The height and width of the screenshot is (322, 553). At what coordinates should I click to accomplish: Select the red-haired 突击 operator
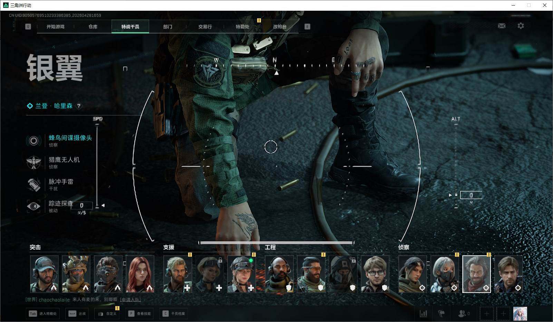click(x=140, y=274)
